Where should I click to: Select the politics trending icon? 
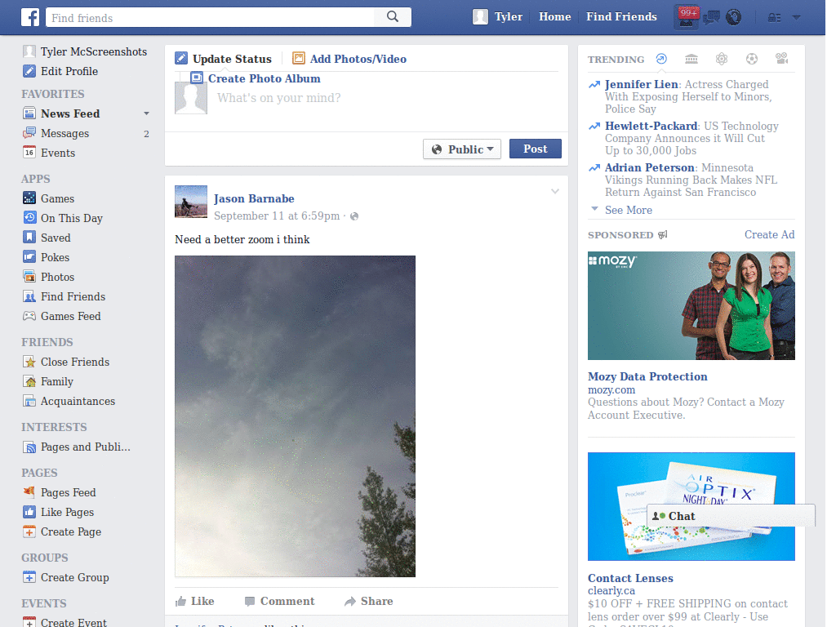[x=691, y=59]
